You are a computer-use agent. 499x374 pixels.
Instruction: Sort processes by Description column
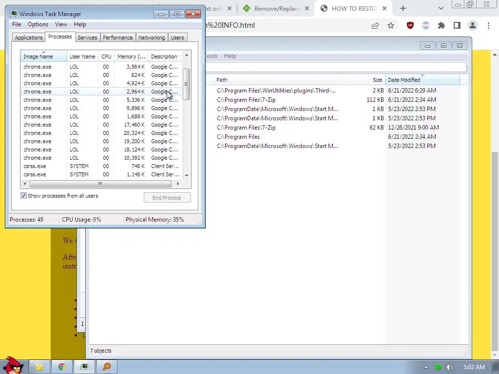coord(165,56)
